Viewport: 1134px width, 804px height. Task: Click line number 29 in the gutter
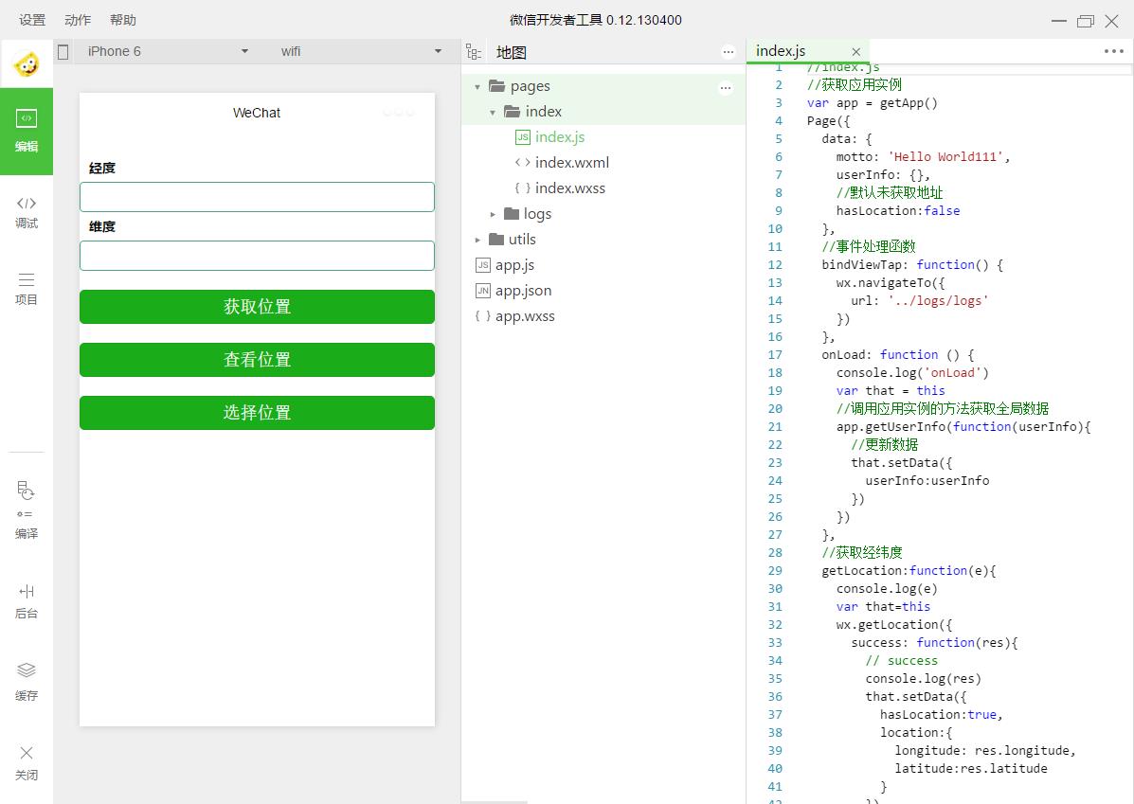point(775,570)
